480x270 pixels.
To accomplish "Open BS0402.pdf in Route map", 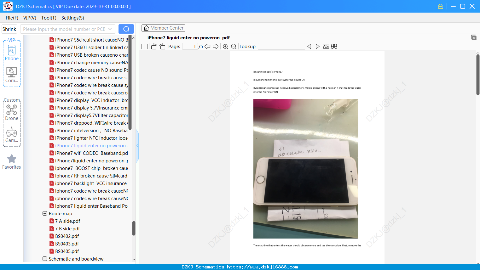I will pyautogui.click(x=64, y=236).
